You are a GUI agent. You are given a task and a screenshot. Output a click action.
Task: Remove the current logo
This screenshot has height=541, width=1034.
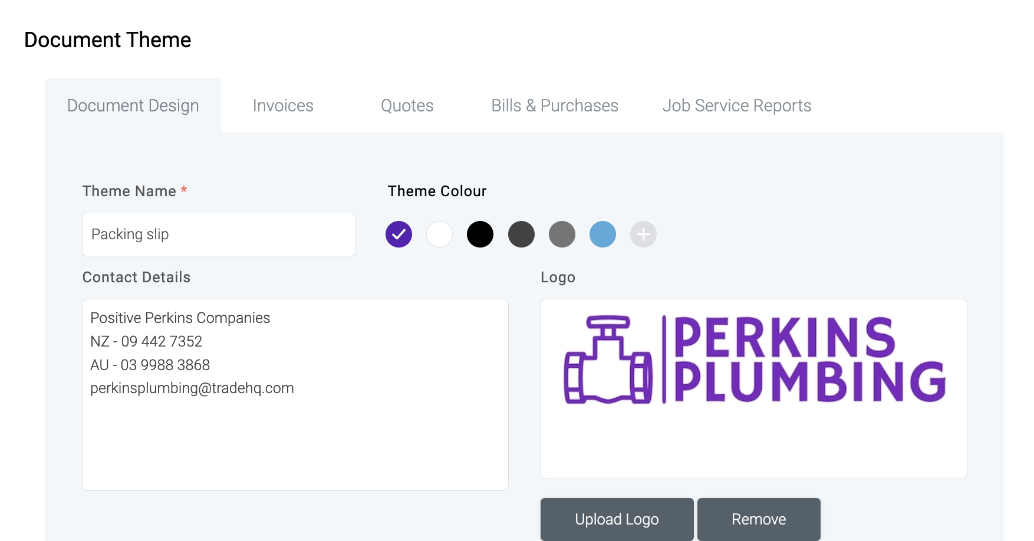pos(759,519)
